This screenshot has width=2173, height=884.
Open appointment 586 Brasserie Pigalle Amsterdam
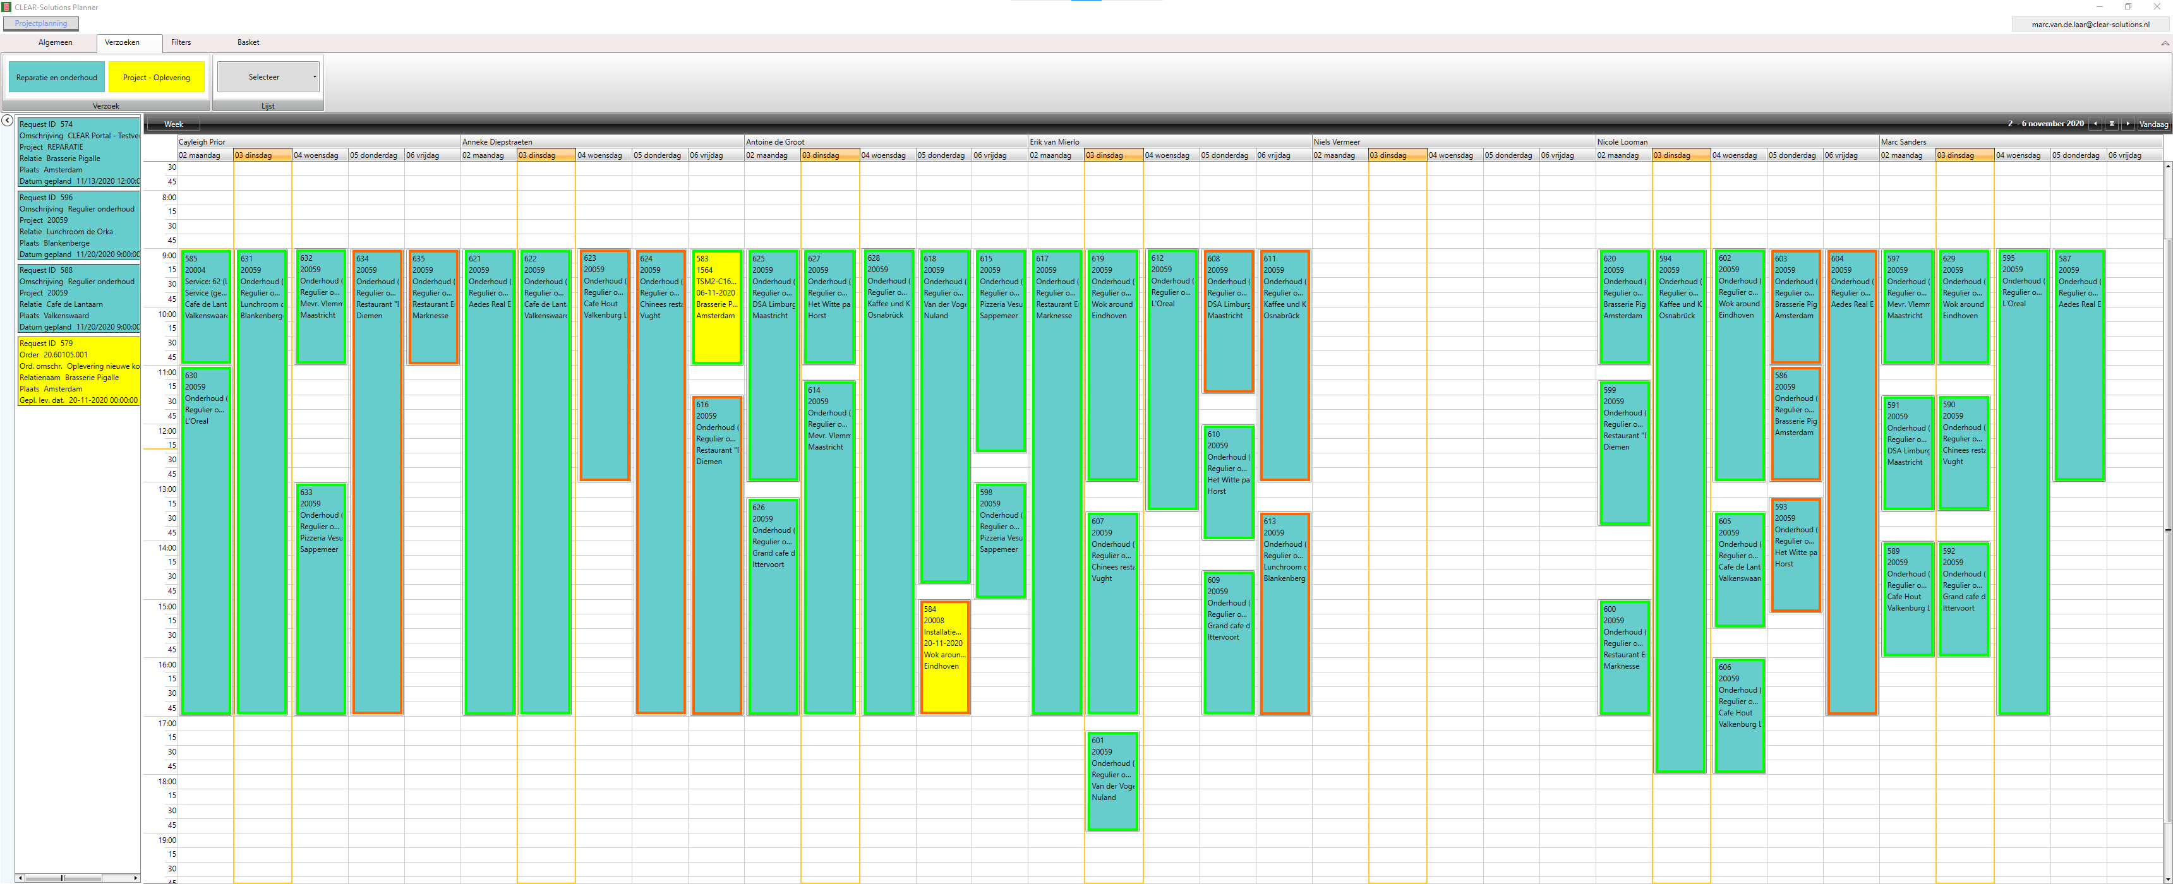(x=1796, y=424)
